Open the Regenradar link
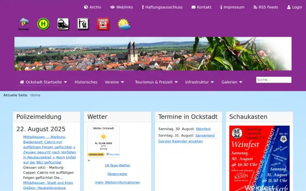 117,174
